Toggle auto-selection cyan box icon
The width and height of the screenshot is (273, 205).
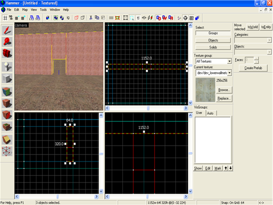[132, 18]
